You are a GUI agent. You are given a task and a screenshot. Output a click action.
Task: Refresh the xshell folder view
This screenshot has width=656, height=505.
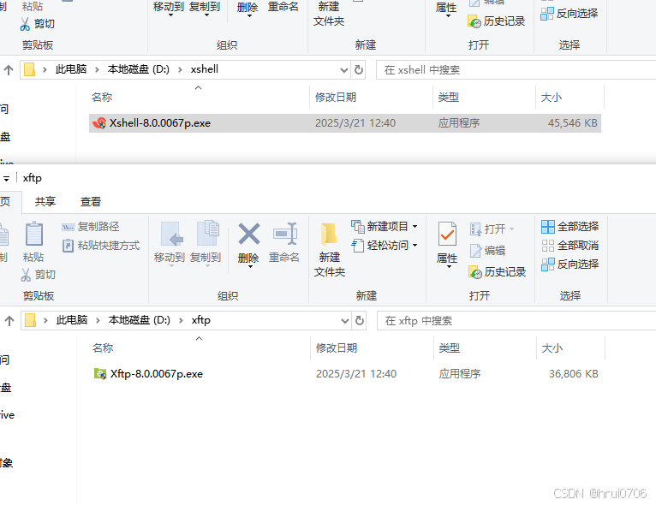(x=359, y=70)
